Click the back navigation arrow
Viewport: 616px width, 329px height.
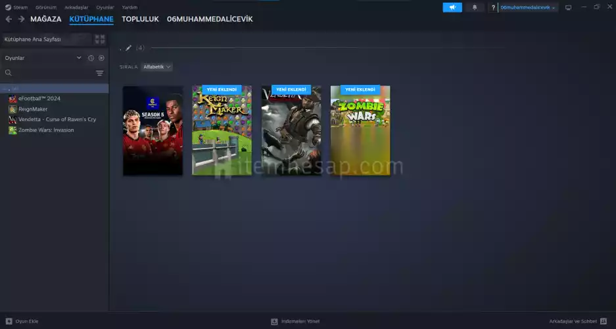(x=9, y=19)
